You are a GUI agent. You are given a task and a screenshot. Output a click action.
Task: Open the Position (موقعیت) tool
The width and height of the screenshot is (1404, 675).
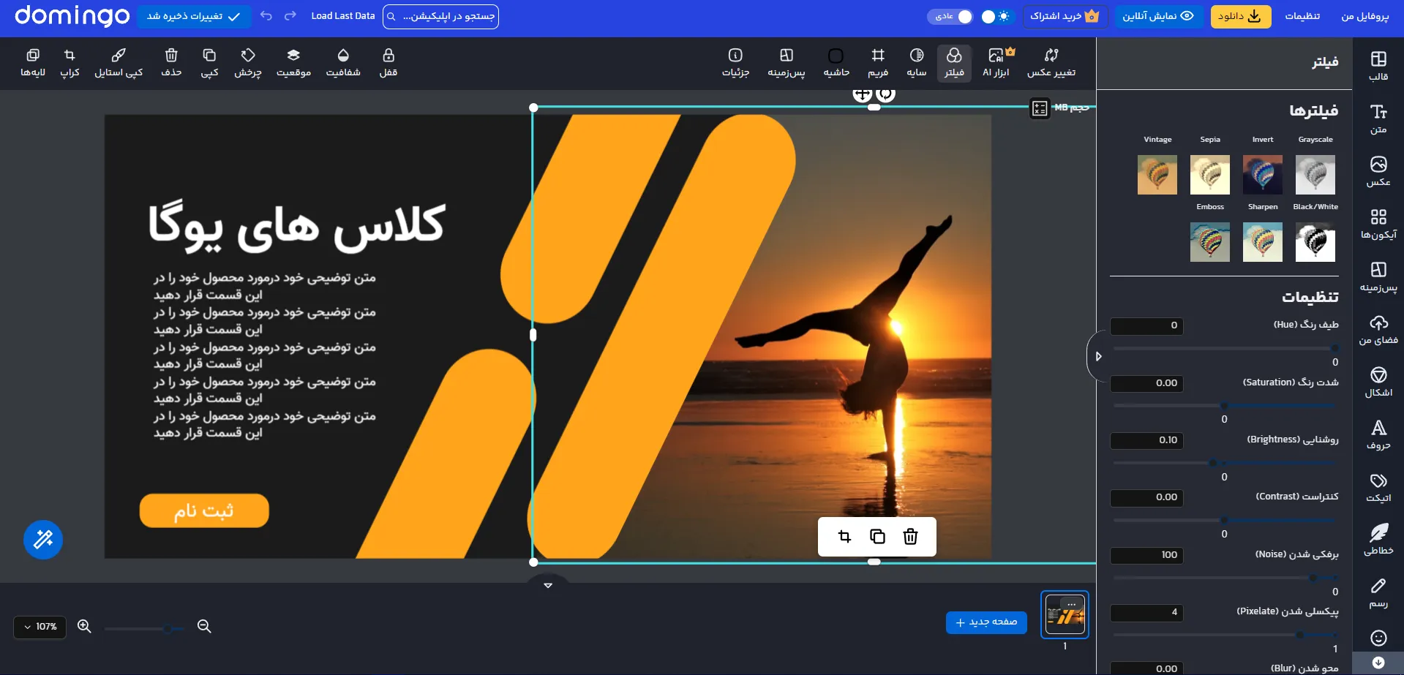pos(293,63)
